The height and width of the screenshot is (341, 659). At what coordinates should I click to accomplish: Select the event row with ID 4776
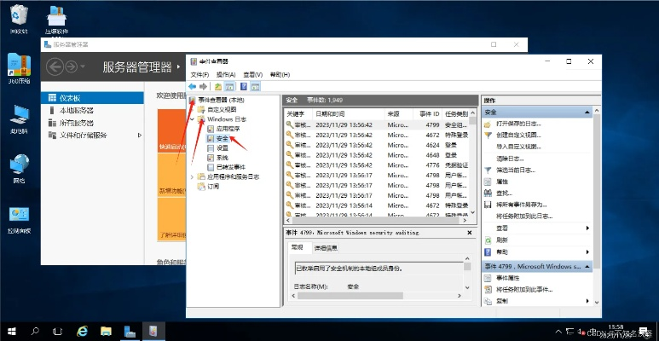[x=377, y=165]
